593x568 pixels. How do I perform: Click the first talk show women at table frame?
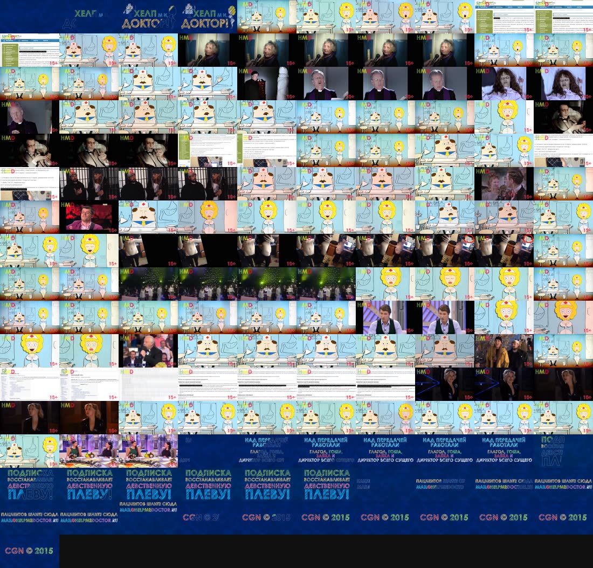pyautogui.click(x=89, y=451)
